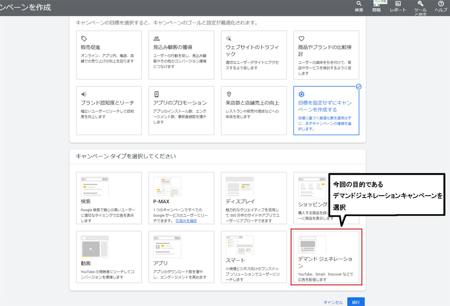450x306 pixels.
Task: Click the search magnifier icon in header
Action: pyautogui.click(x=359, y=4)
